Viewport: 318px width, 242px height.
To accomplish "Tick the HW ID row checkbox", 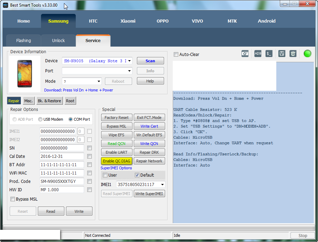I will [x=89, y=189].
